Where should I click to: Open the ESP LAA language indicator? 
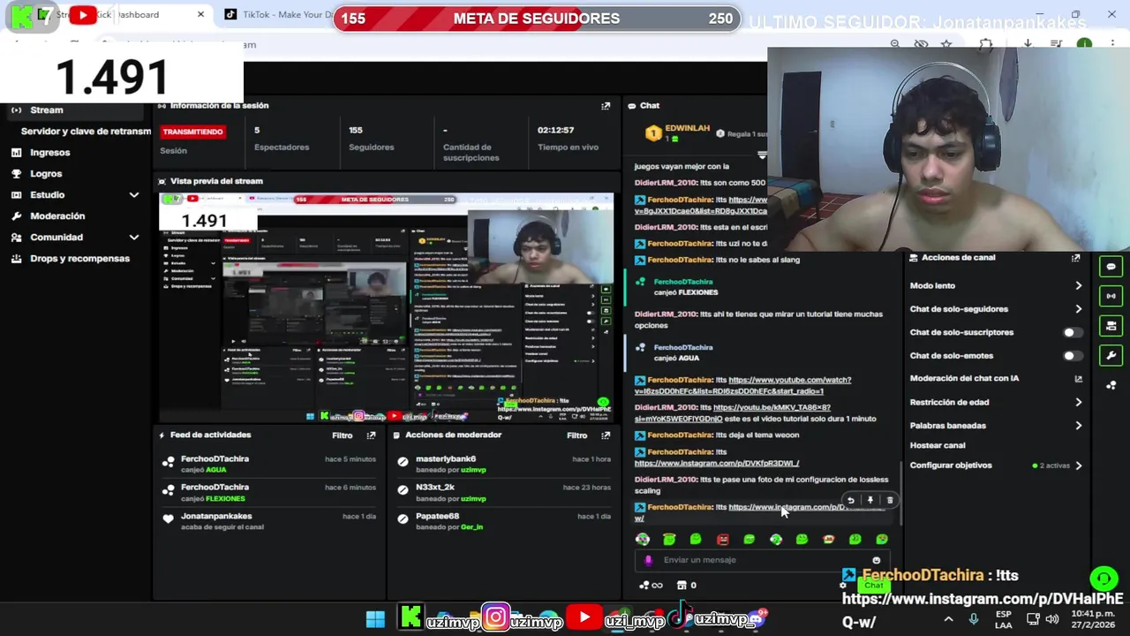[1004, 619]
